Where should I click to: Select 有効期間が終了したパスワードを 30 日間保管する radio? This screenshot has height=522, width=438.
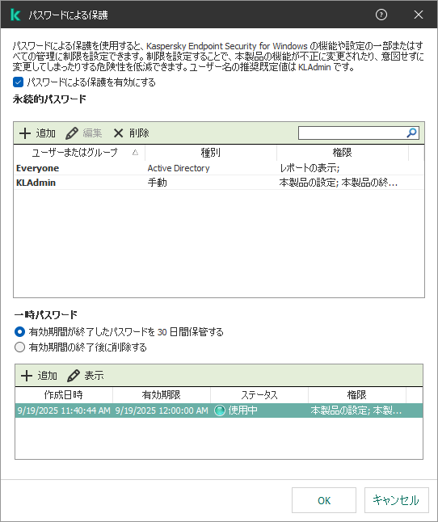[20, 332]
